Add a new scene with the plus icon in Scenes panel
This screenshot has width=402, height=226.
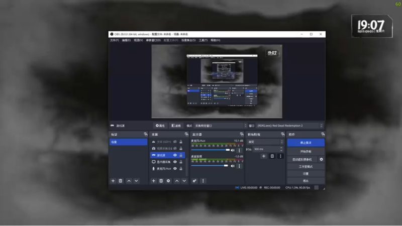point(113,181)
